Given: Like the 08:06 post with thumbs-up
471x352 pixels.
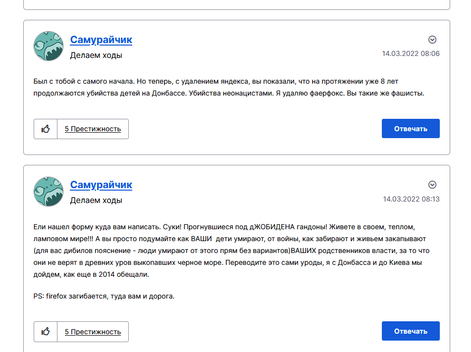Looking at the screenshot, I should coord(46,129).
